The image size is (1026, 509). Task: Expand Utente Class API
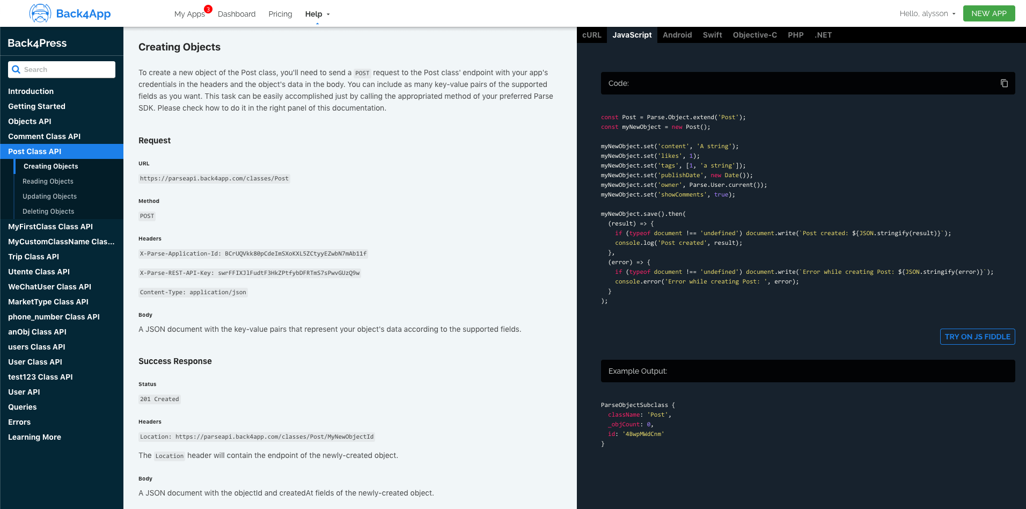point(62,272)
